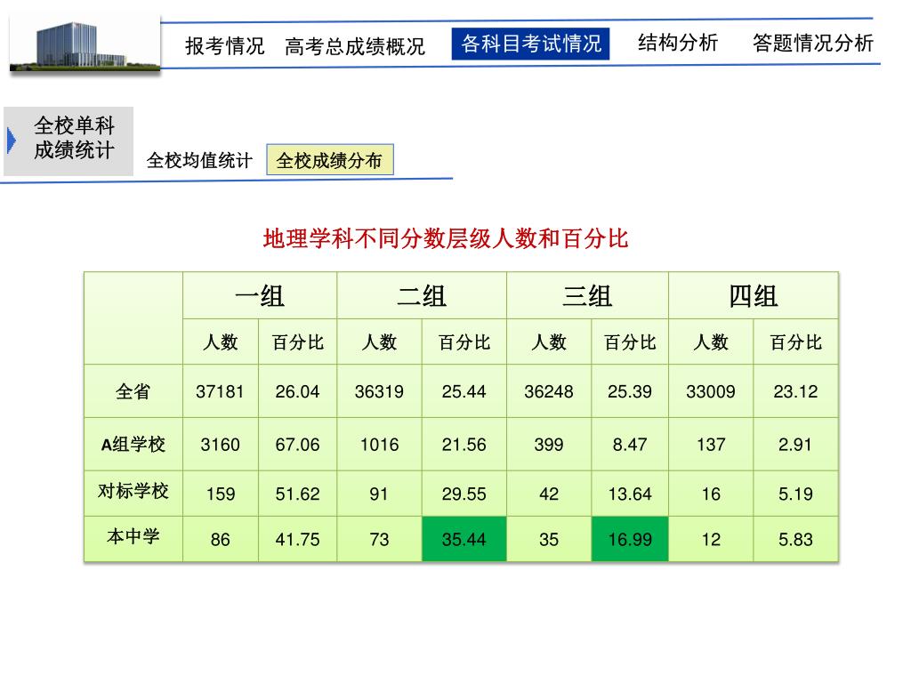The height and width of the screenshot is (683, 911).
Task: Open the 答题情况分析 tab
Action: (813, 43)
